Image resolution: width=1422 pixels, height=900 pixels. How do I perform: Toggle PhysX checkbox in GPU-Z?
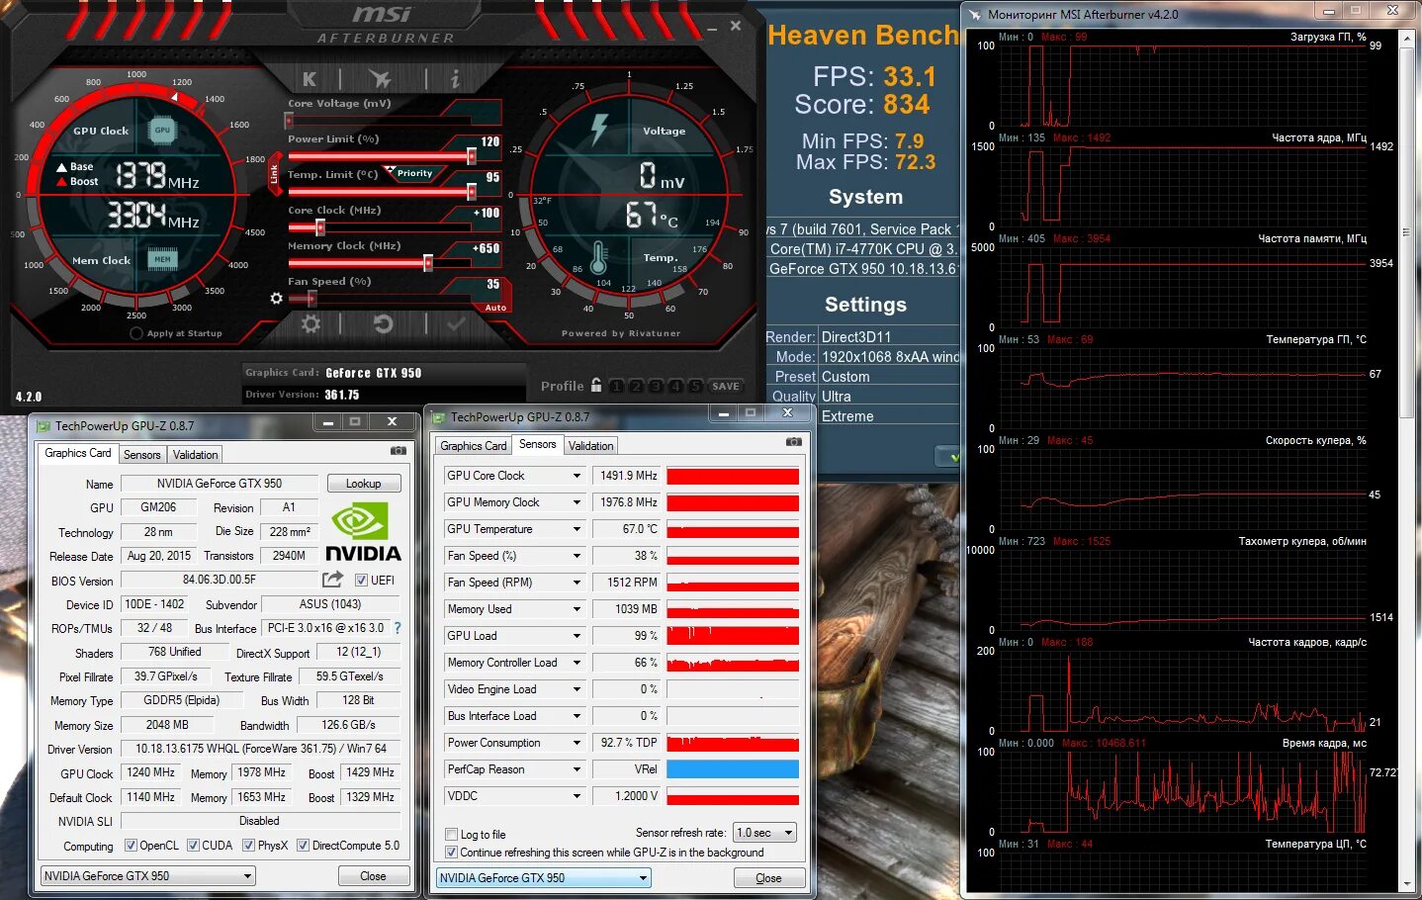248,846
